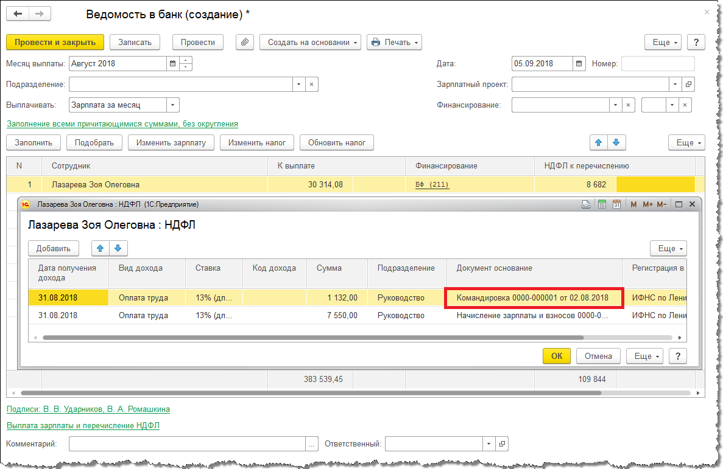Click Отмена in НДФЛ dialog
Screen dimensions: 723x469
pos(598,356)
